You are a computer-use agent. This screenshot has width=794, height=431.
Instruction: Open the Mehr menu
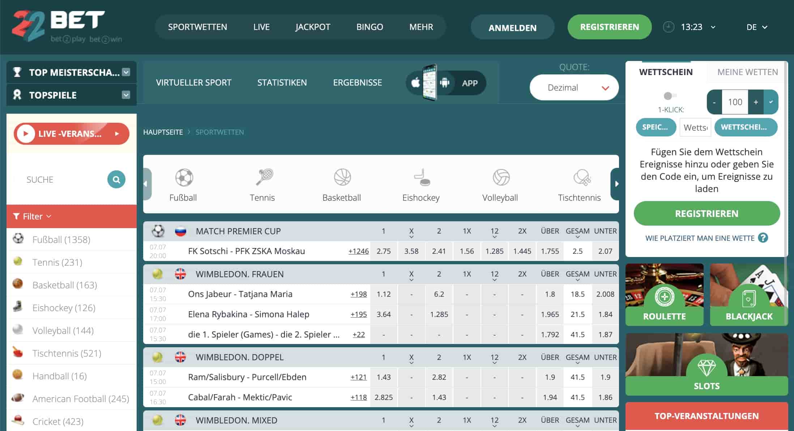421,27
